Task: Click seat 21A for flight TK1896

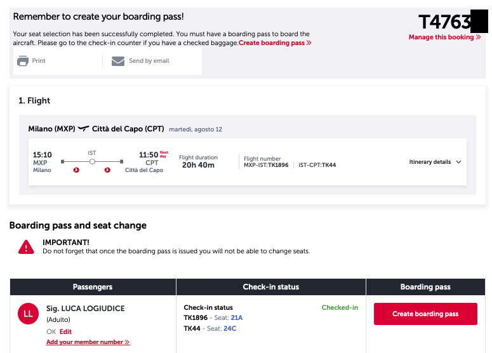Action: (237, 317)
